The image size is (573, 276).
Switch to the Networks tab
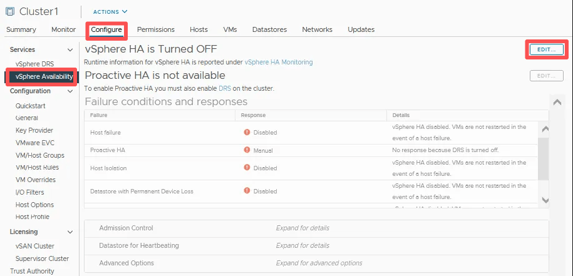click(x=317, y=29)
